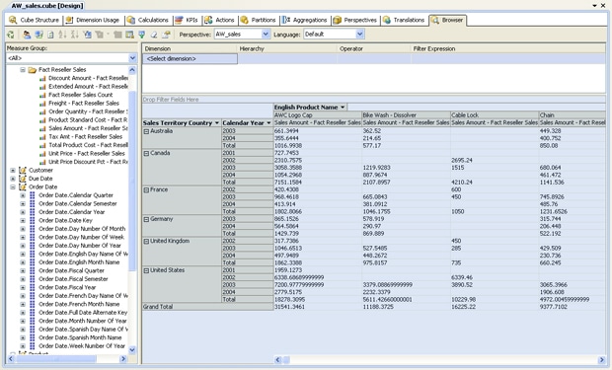Open the Perspective AW_sales dropdown
This screenshot has height=370, width=612.
tap(266, 35)
